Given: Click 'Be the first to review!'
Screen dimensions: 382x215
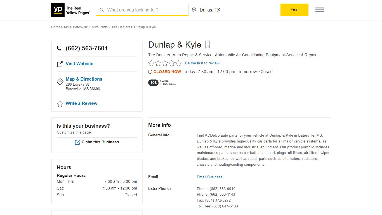Looking at the screenshot, I should pyautogui.click(x=203, y=63).
